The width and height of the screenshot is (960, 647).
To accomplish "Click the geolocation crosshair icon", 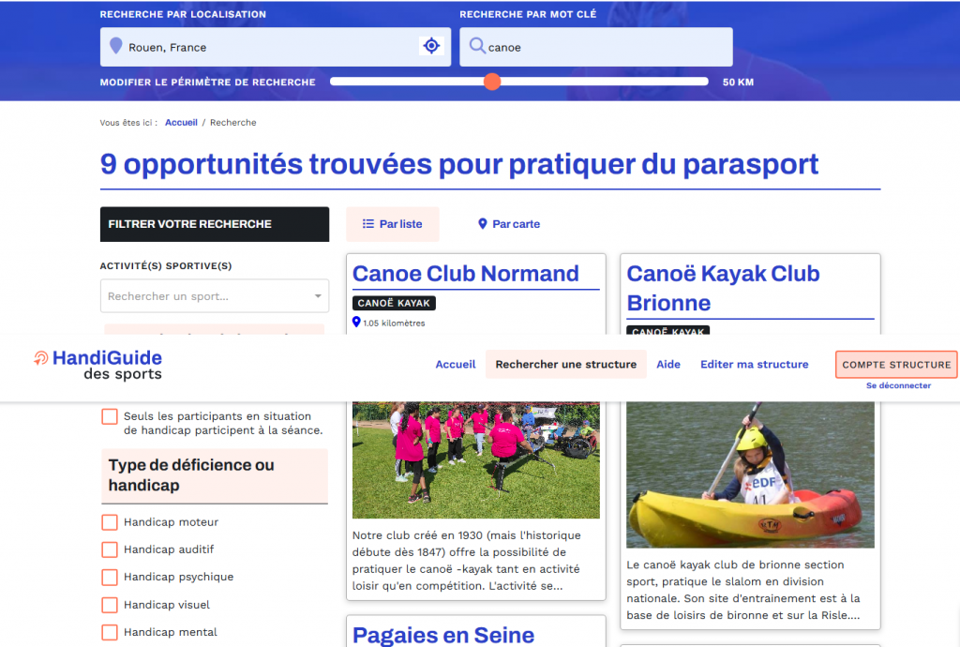I will click(431, 46).
